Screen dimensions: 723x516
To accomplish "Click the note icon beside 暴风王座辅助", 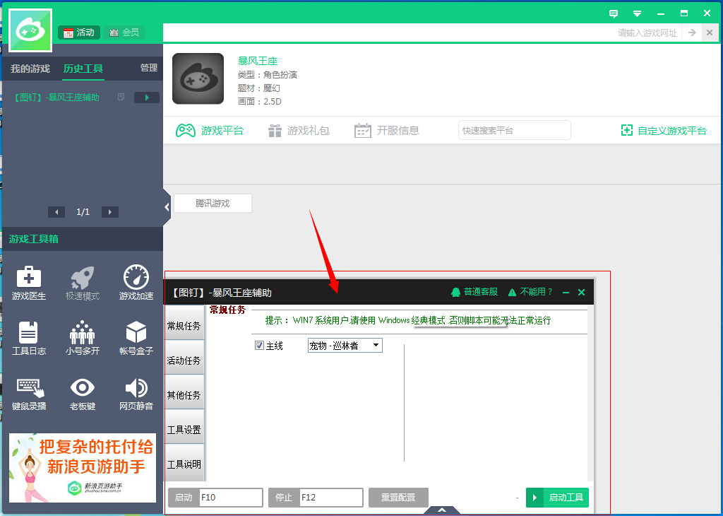I will click(x=121, y=97).
